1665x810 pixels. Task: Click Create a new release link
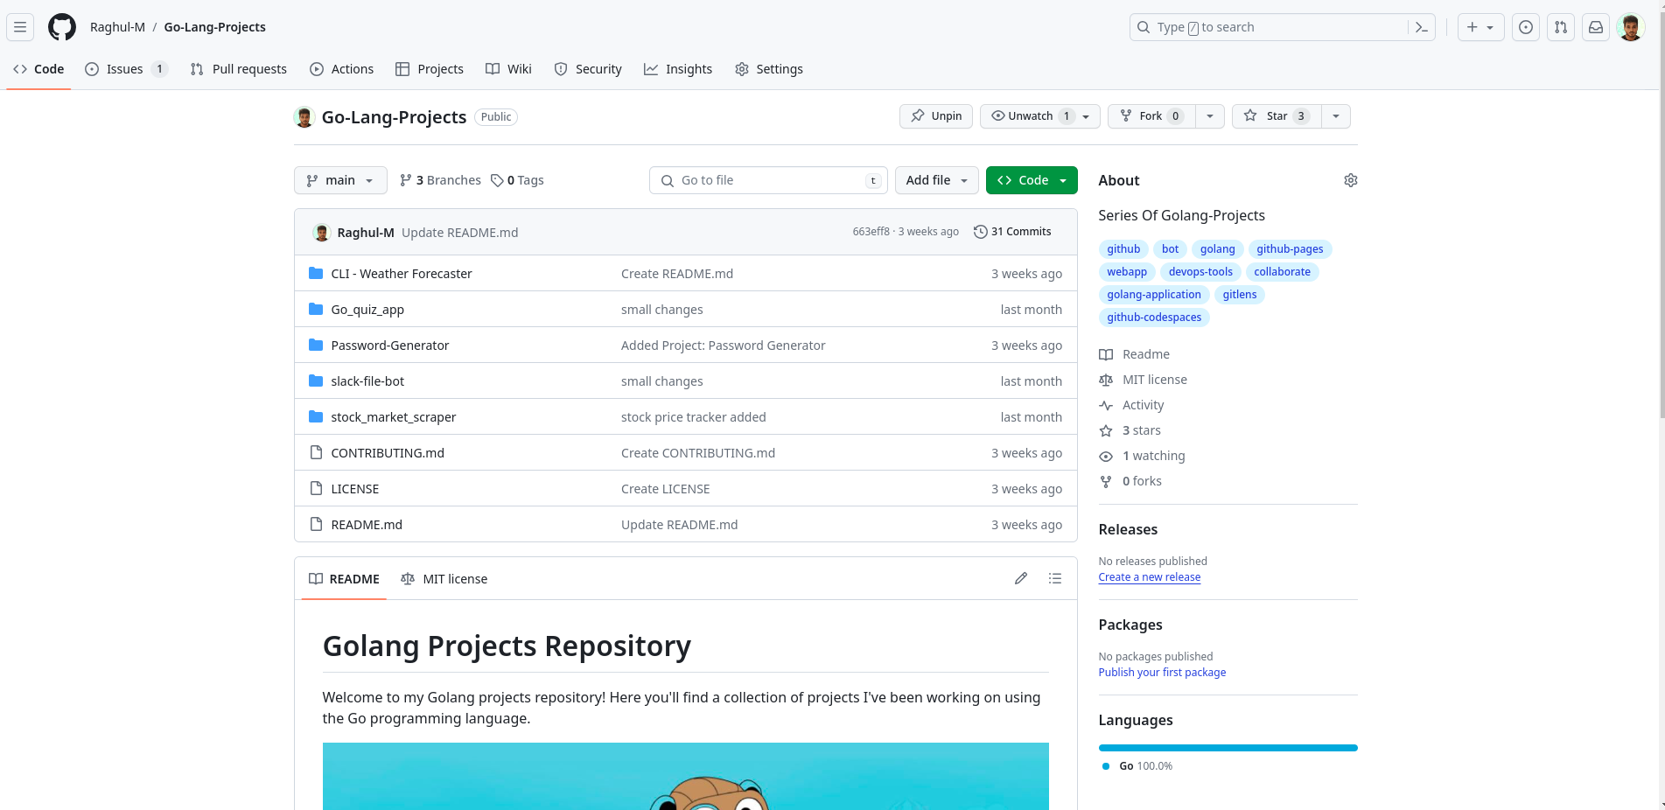[1150, 577]
